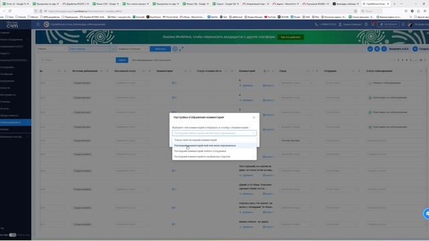The width and height of the screenshot is (429, 241).
Task: Close the green WorkHere banner
Action: 428,33
